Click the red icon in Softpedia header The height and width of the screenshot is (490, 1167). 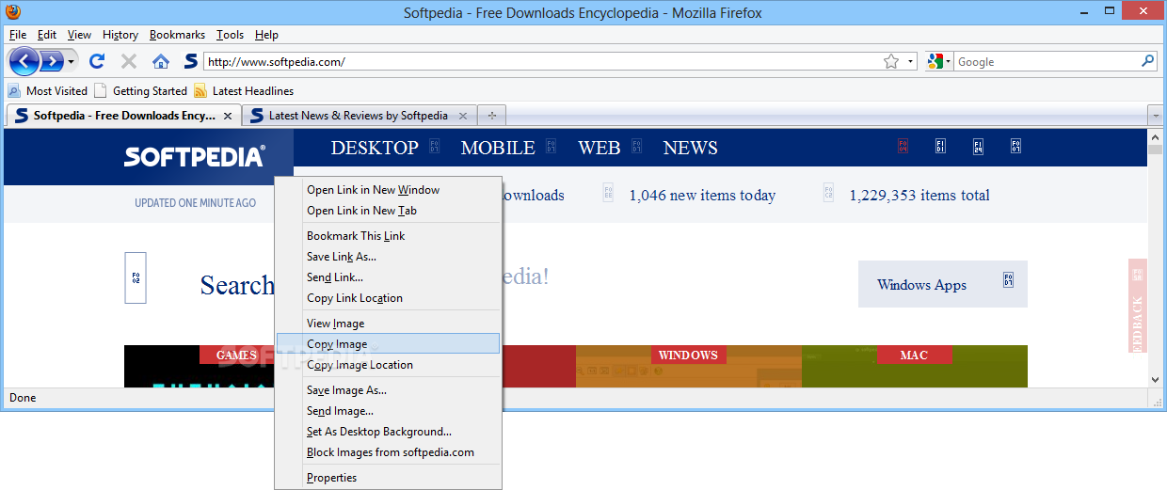903,147
